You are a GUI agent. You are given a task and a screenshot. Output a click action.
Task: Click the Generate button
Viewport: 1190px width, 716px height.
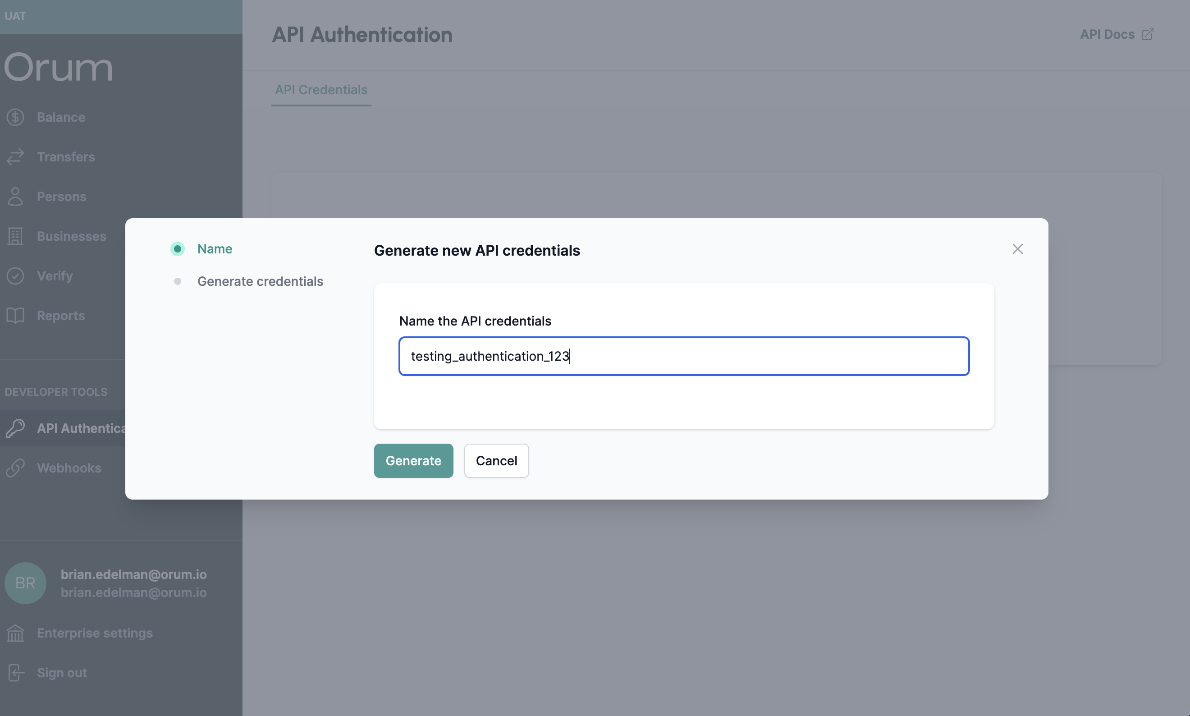[x=413, y=460]
